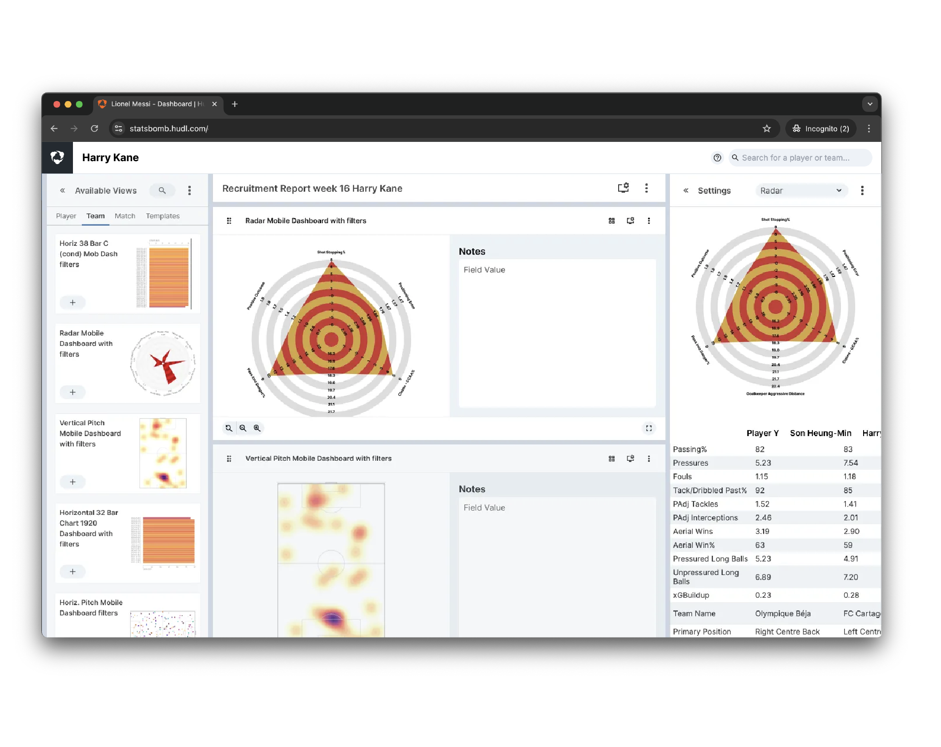
Task: Collapse the Settings panel
Action: 686,191
